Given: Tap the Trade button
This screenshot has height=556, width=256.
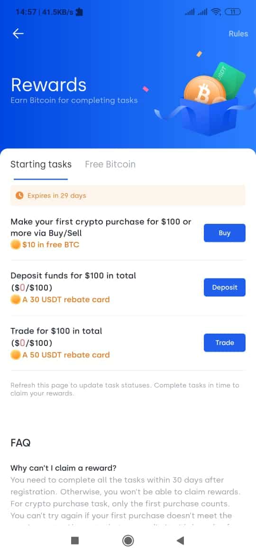Looking at the screenshot, I should [x=225, y=343].
